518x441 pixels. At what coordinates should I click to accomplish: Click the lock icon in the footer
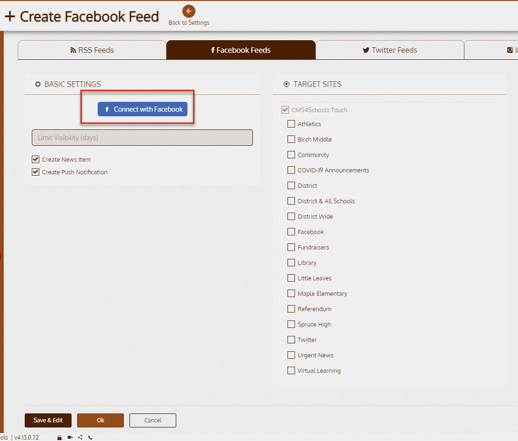59,438
